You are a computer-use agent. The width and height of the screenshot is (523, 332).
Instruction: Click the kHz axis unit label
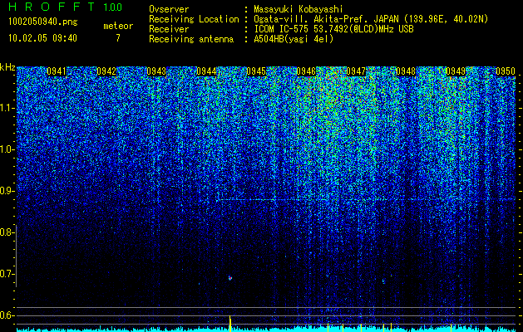pos(7,67)
